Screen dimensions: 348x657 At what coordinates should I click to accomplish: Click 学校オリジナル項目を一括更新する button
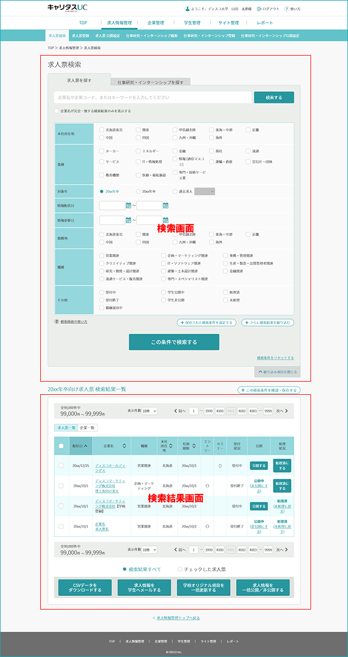pos(203,587)
